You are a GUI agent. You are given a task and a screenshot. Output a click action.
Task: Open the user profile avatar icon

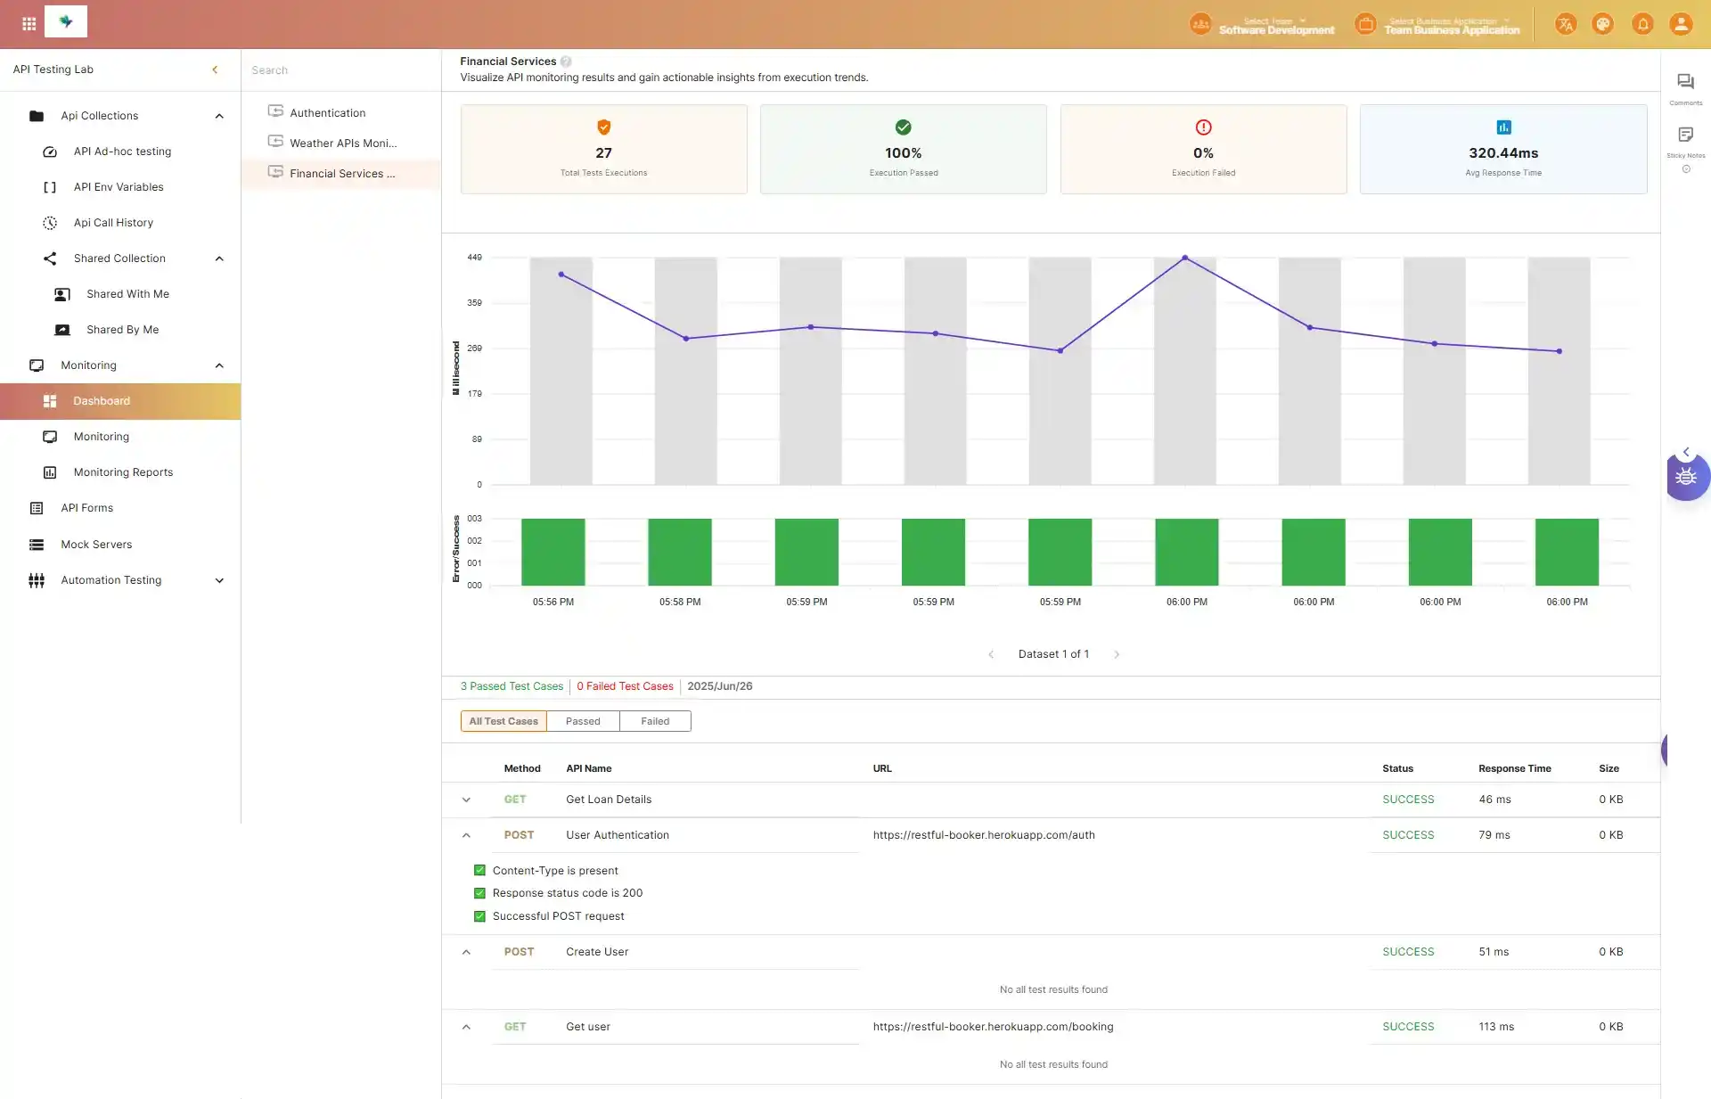tap(1681, 24)
